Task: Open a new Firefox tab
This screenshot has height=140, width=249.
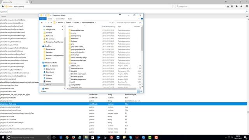Action: click(32, 2)
